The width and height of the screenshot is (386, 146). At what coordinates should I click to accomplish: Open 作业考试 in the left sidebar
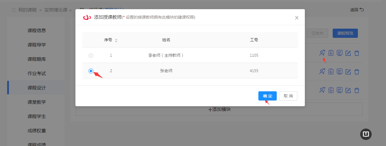click(37, 73)
